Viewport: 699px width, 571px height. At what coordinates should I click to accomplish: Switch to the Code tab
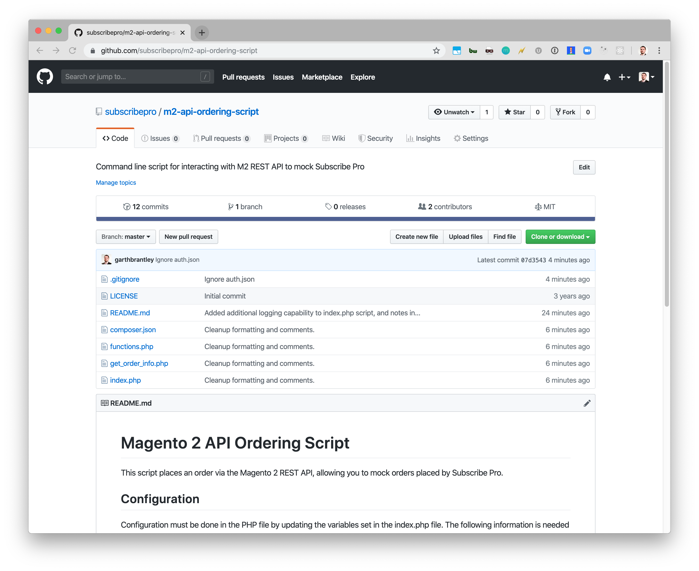coord(115,139)
